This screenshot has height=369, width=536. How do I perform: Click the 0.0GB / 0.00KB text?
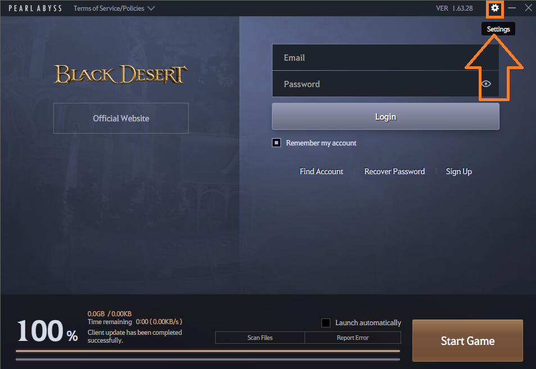[x=110, y=313]
